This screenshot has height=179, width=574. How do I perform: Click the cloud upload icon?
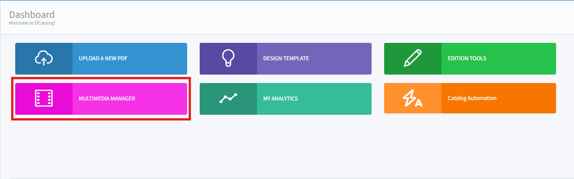click(44, 58)
